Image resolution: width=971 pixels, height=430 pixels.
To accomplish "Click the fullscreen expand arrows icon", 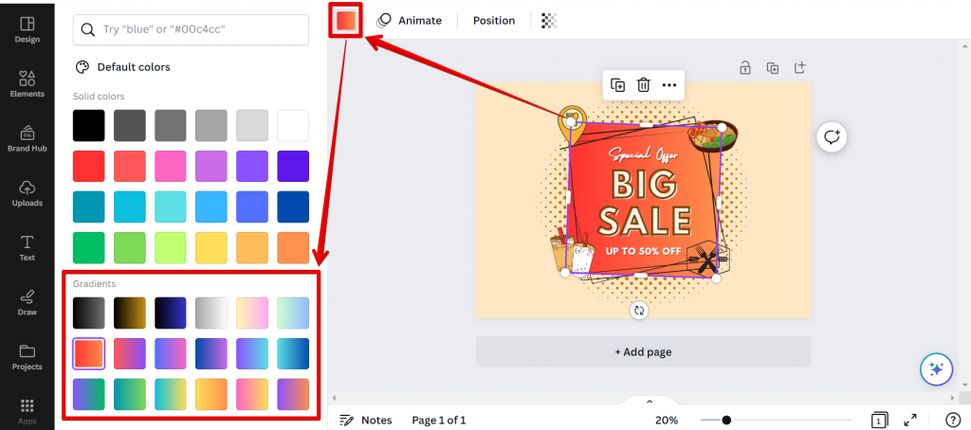I will [x=910, y=420].
